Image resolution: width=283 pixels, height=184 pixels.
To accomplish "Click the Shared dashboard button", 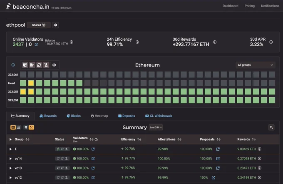I will coord(39,25).
